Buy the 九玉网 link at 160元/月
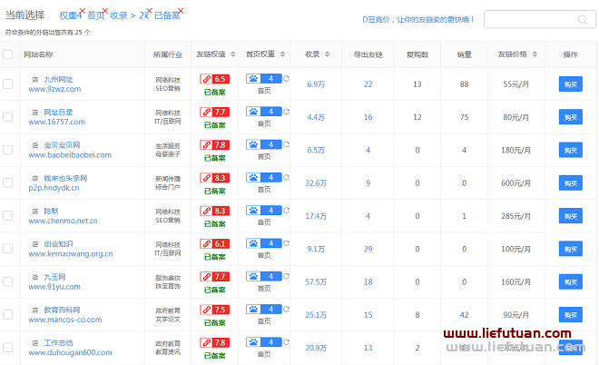This screenshot has height=365, width=599. tap(571, 281)
